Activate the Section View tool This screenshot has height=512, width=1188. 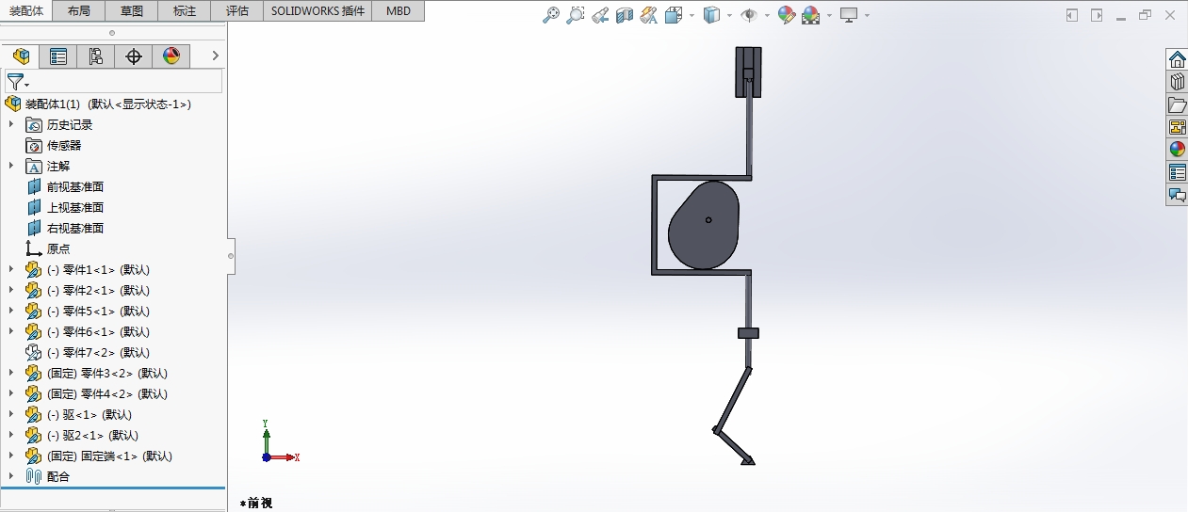[625, 15]
